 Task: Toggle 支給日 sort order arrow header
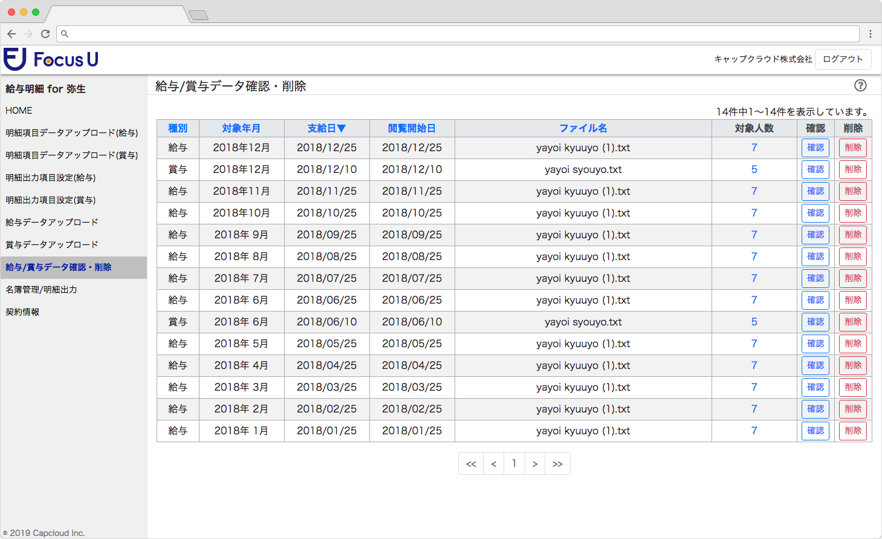pos(326,128)
